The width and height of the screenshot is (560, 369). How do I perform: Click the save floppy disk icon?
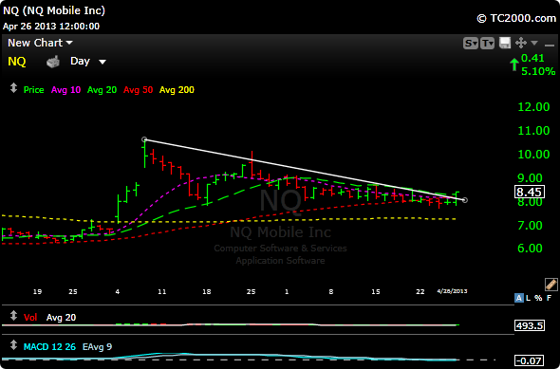click(505, 44)
